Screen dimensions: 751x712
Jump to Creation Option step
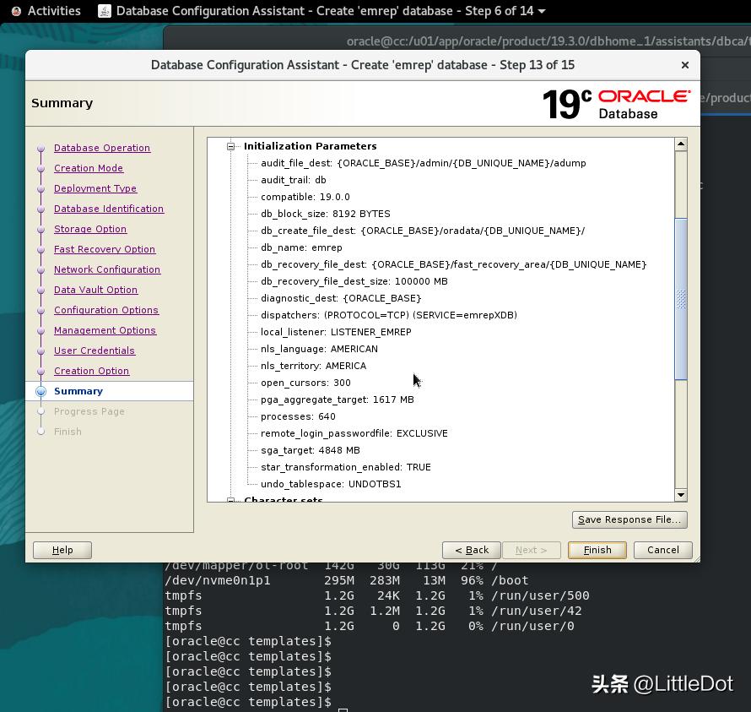point(91,371)
